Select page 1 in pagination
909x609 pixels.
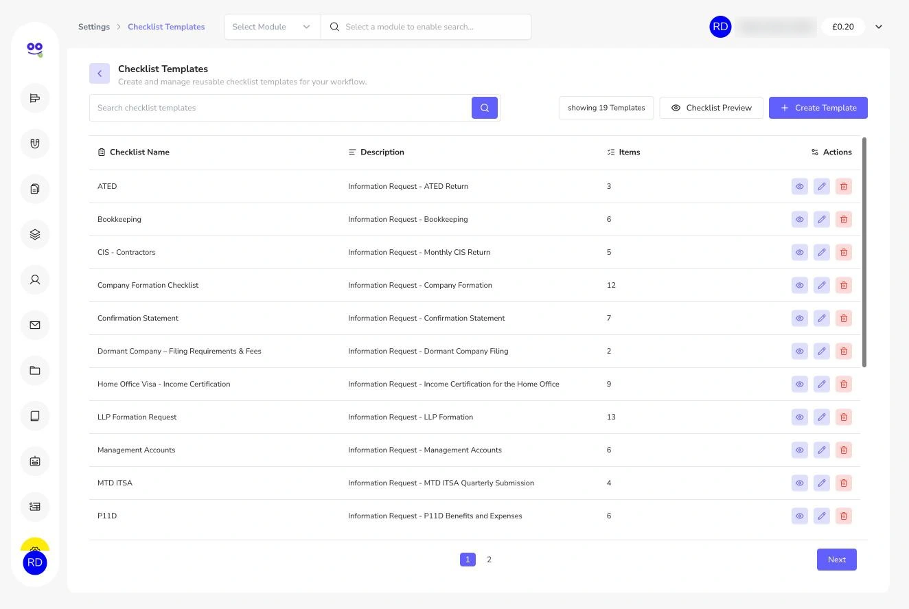(468, 560)
